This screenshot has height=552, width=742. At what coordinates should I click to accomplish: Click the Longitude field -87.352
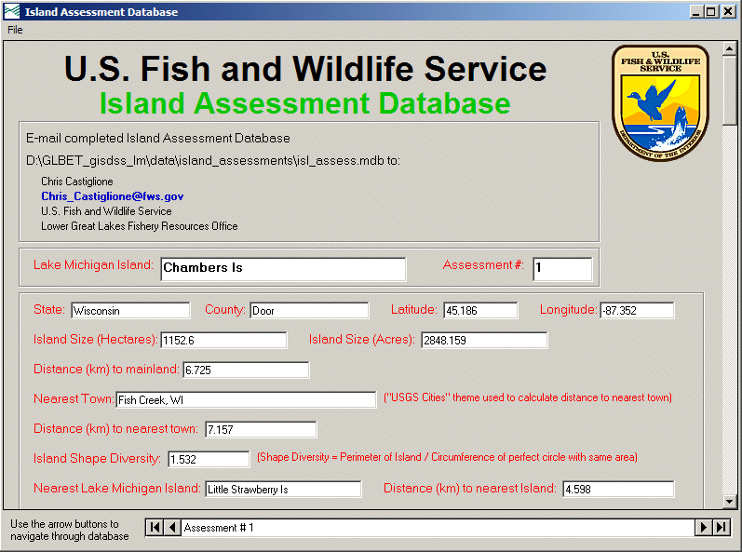(x=637, y=310)
